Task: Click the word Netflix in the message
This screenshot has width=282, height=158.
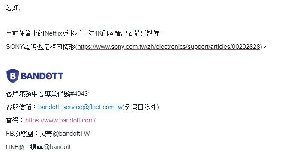Action: pyautogui.click(x=53, y=33)
